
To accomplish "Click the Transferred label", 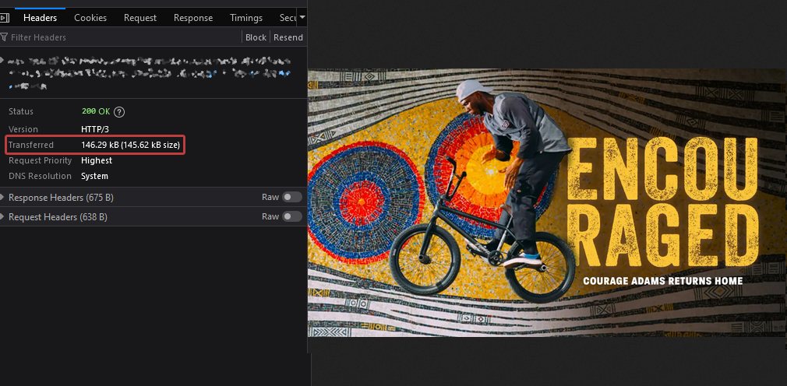I will coord(31,145).
